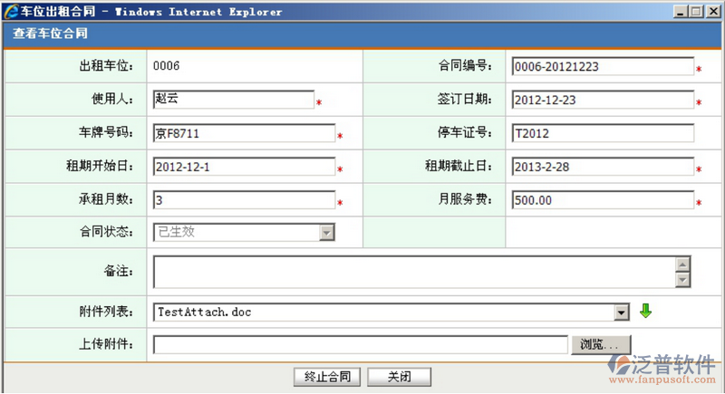Click the 附件列表 label

pos(106,312)
